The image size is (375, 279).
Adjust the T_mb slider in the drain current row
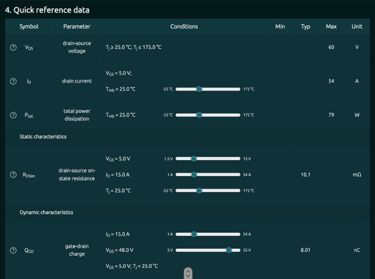(x=199, y=88)
